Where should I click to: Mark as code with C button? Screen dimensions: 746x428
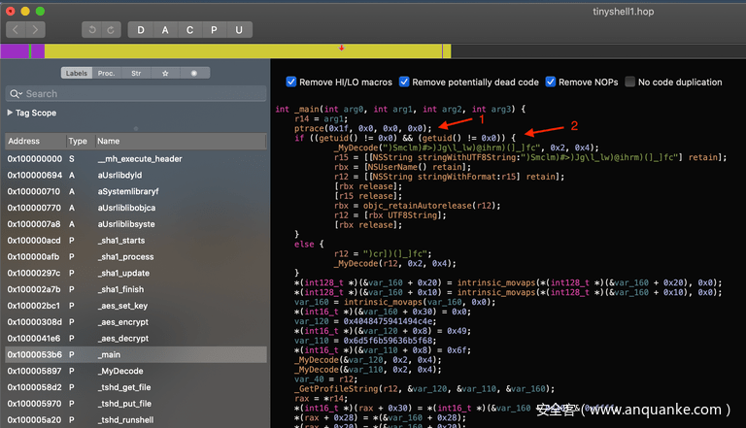tap(189, 30)
